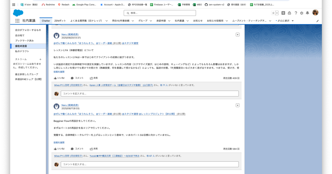Viewport: 332px width, 174px height.
Task: Open the お知らせ tab
Action: (198, 21)
